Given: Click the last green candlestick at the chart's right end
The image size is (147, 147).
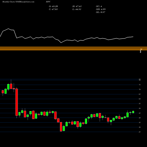Looking at the screenshot, I should [133, 112].
